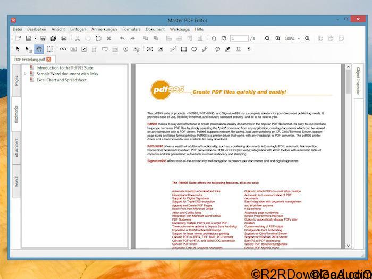Screen dimensions: 372x279
Task: Insert a Check Box form field
Action: tap(84, 49)
